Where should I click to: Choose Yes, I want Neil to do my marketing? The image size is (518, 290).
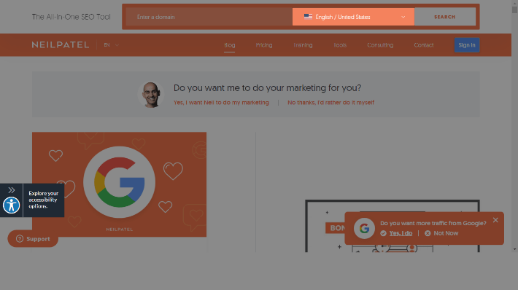(x=221, y=103)
